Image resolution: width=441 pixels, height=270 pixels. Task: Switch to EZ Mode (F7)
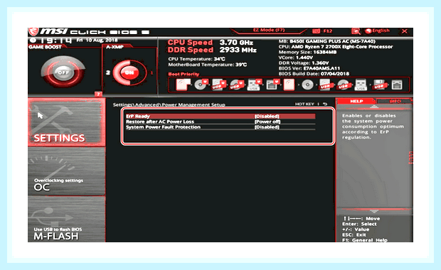click(269, 30)
